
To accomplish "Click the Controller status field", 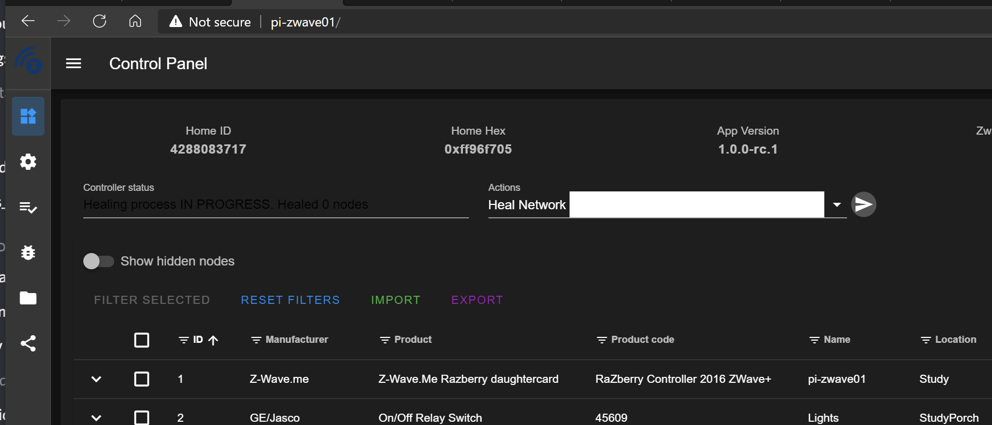I will pos(276,204).
